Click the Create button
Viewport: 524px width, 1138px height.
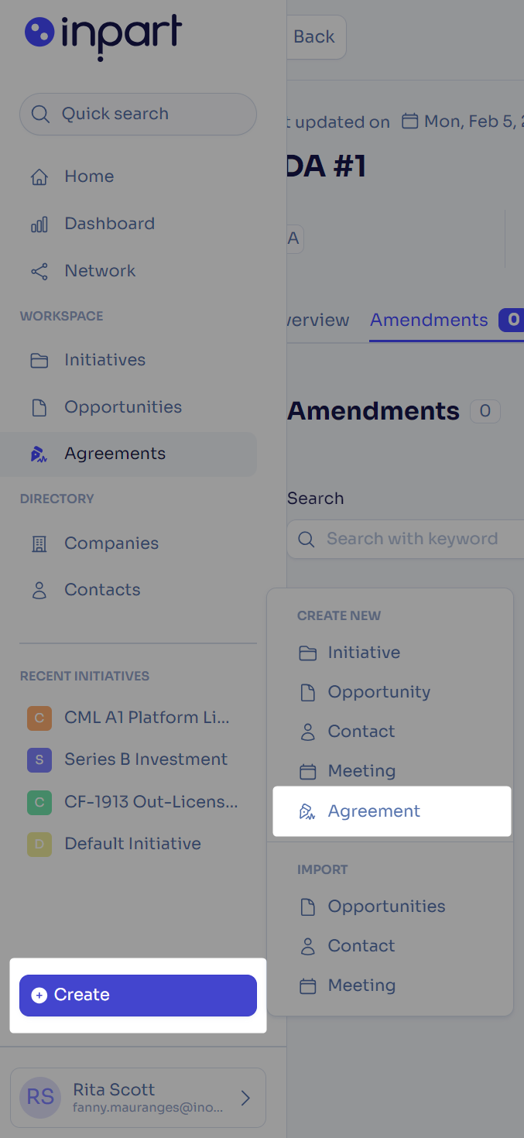(x=138, y=996)
